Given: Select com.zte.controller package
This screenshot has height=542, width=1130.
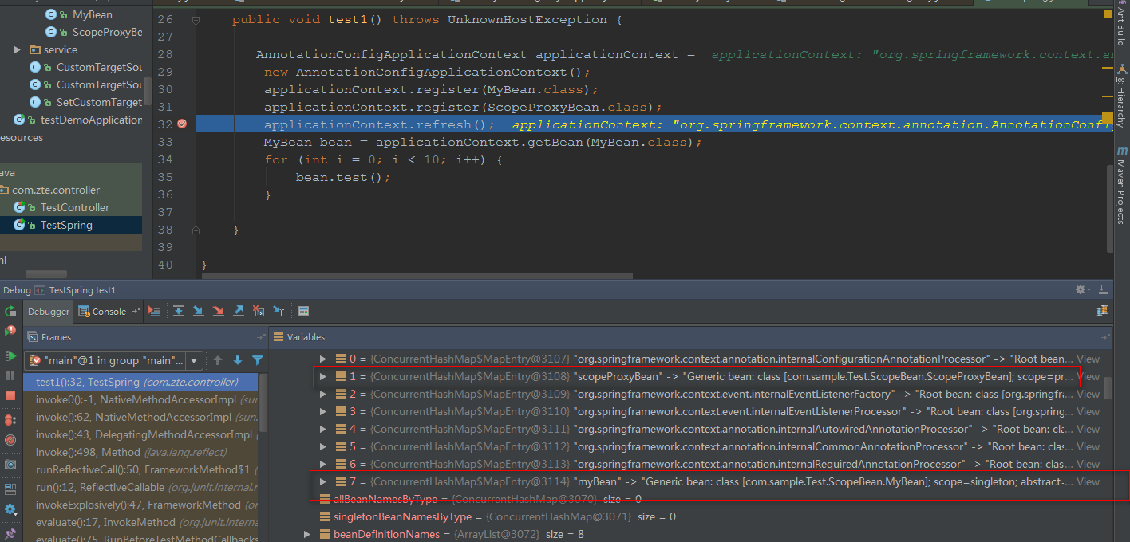Looking at the screenshot, I should (56, 190).
